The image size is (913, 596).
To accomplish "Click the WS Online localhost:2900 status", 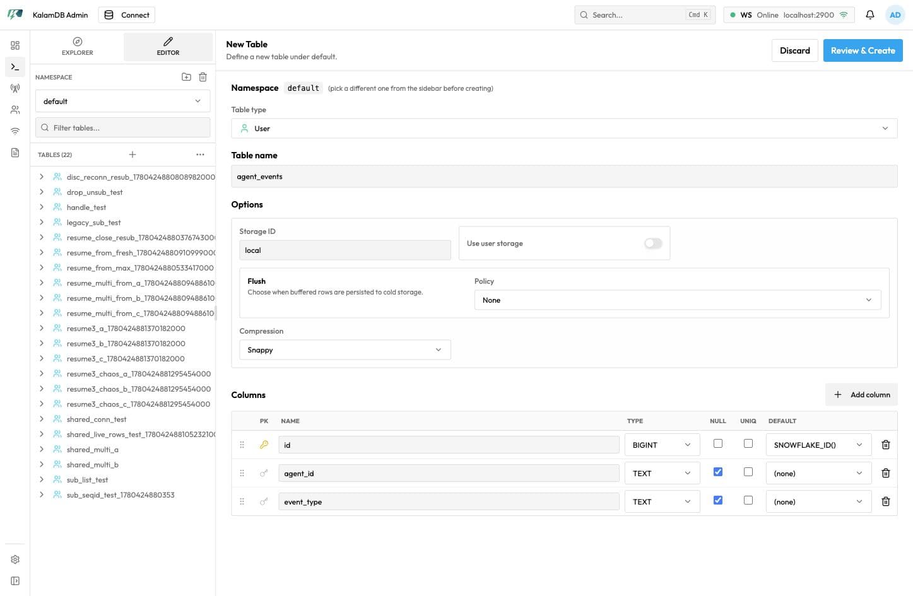I will click(789, 15).
